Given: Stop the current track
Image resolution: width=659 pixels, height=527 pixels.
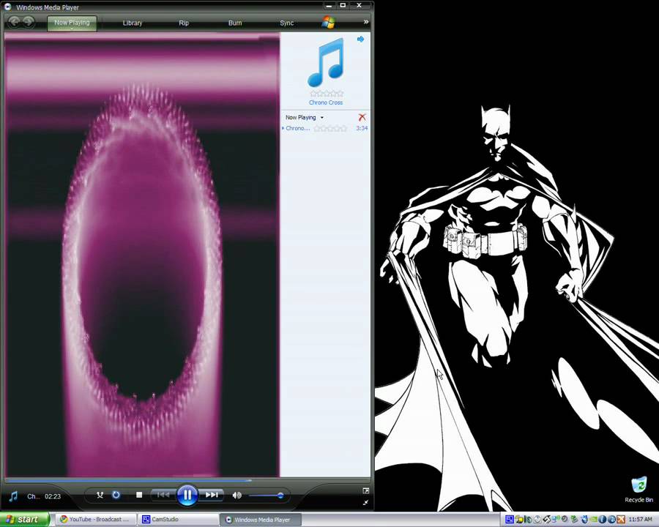Looking at the screenshot, I should point(139,495).
